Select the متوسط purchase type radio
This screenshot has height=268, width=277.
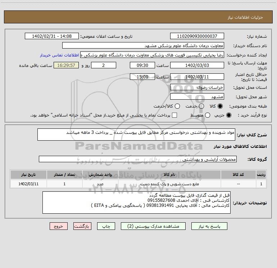point(208,115)
